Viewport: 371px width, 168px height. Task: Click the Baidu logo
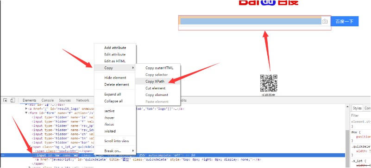coord(269,3)
